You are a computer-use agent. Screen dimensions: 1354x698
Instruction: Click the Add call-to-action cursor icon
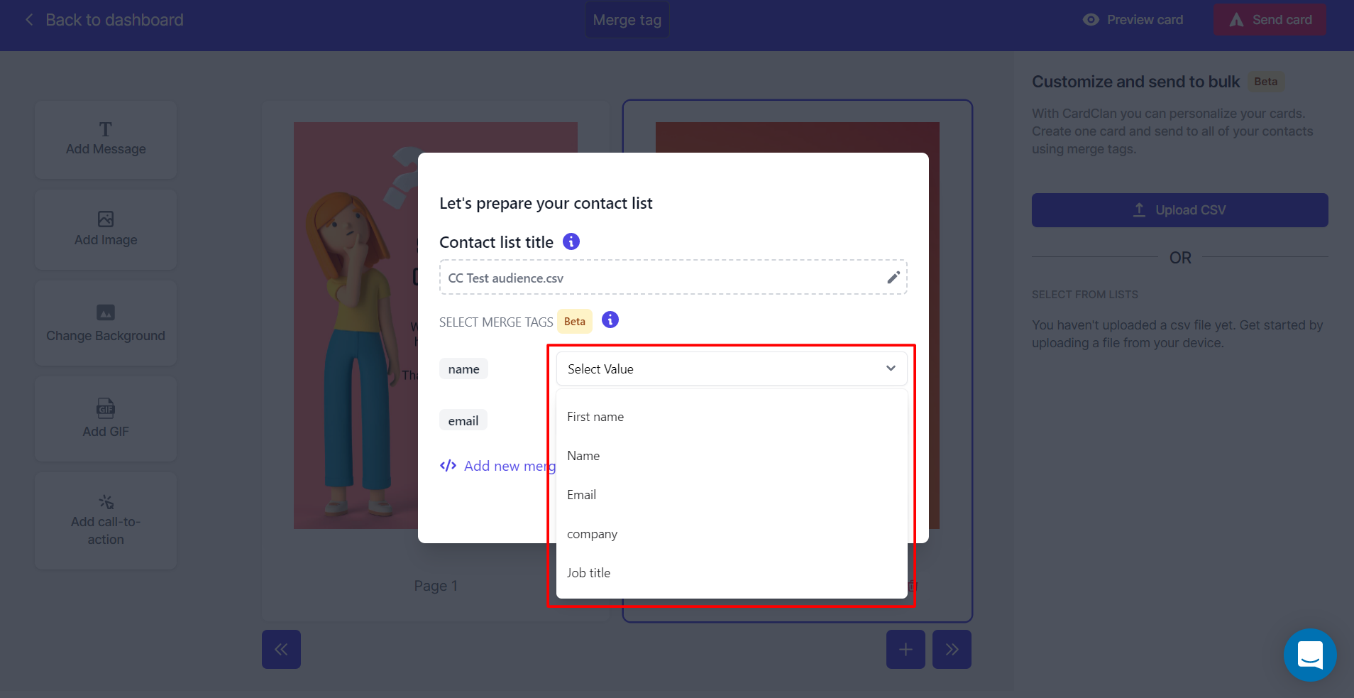(x=106, y=502)
